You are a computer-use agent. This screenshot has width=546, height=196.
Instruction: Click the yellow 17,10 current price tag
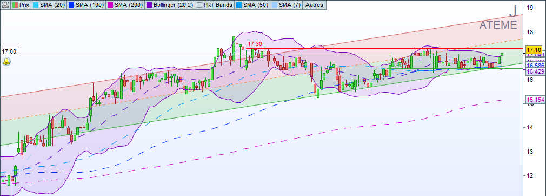pos(534,49)
